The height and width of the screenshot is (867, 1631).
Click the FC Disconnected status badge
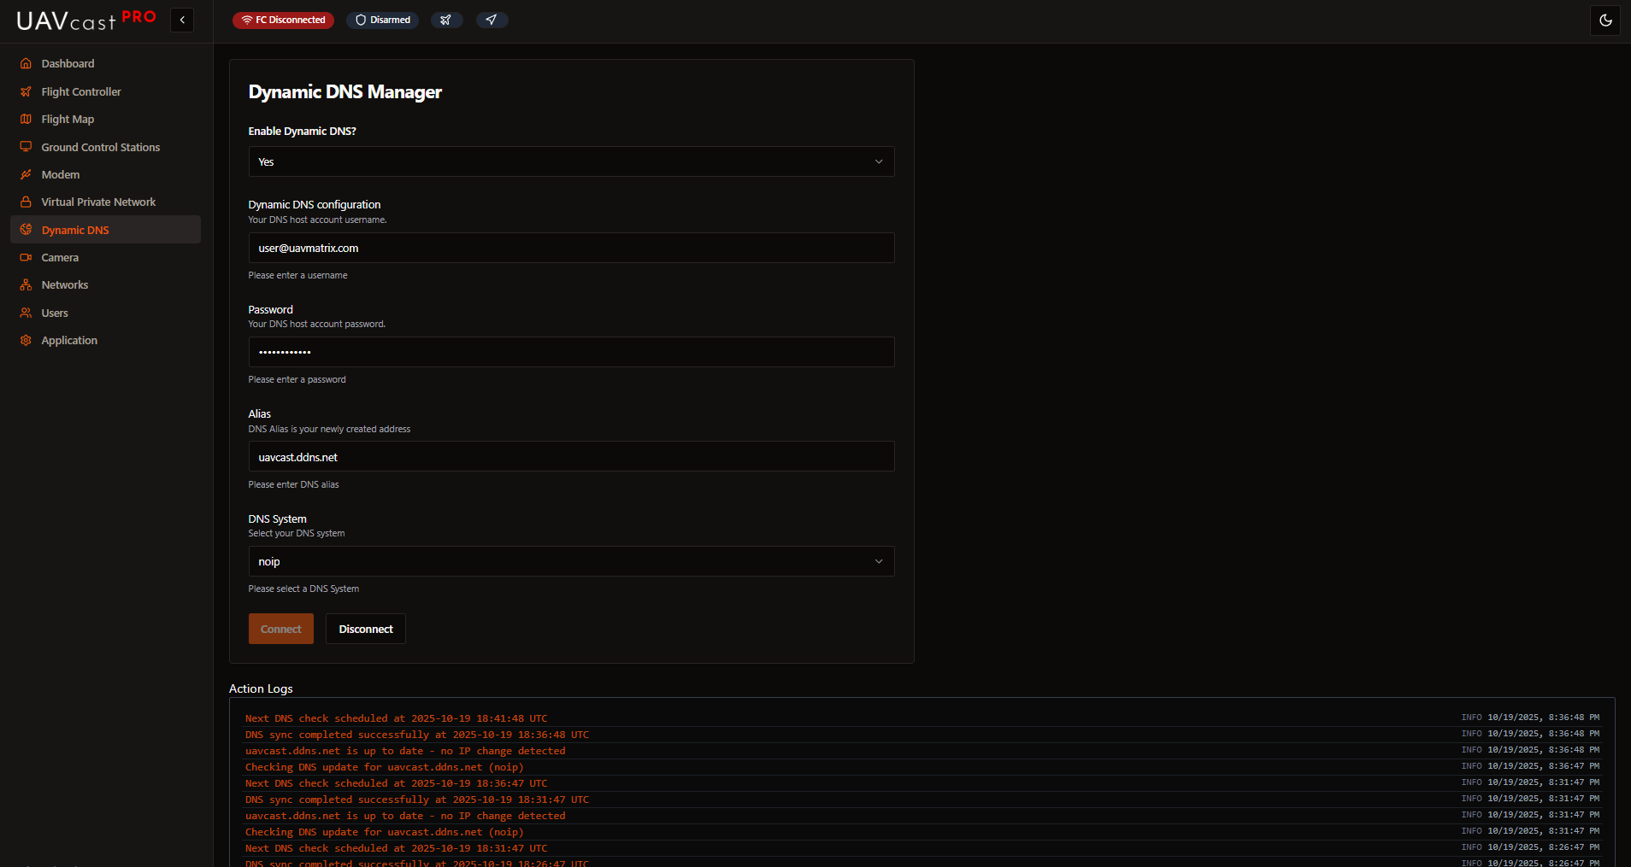(283, 20)
